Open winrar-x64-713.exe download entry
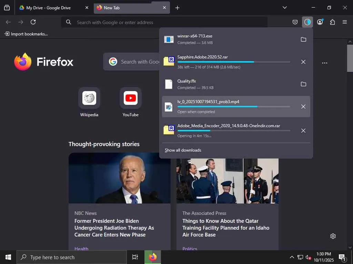 pyautogui.click(x=230, y=39)
